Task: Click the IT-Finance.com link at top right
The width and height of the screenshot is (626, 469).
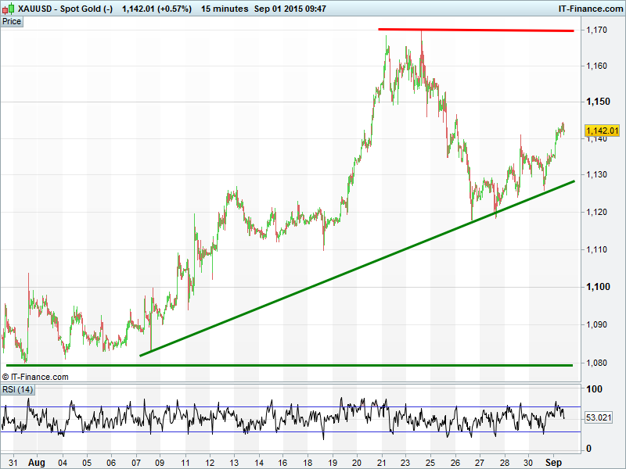Action: (x=589, y=9)
